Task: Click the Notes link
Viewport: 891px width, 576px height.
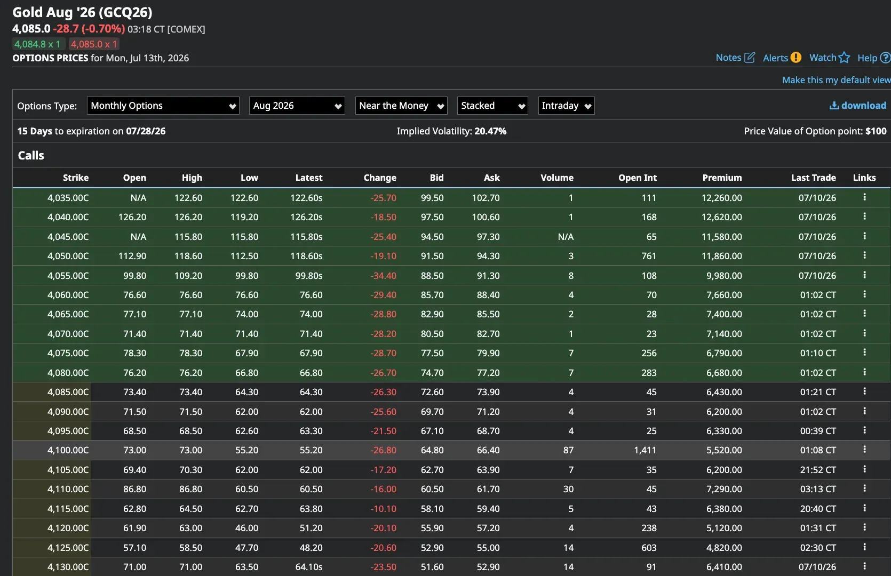Action: (729, 58)
